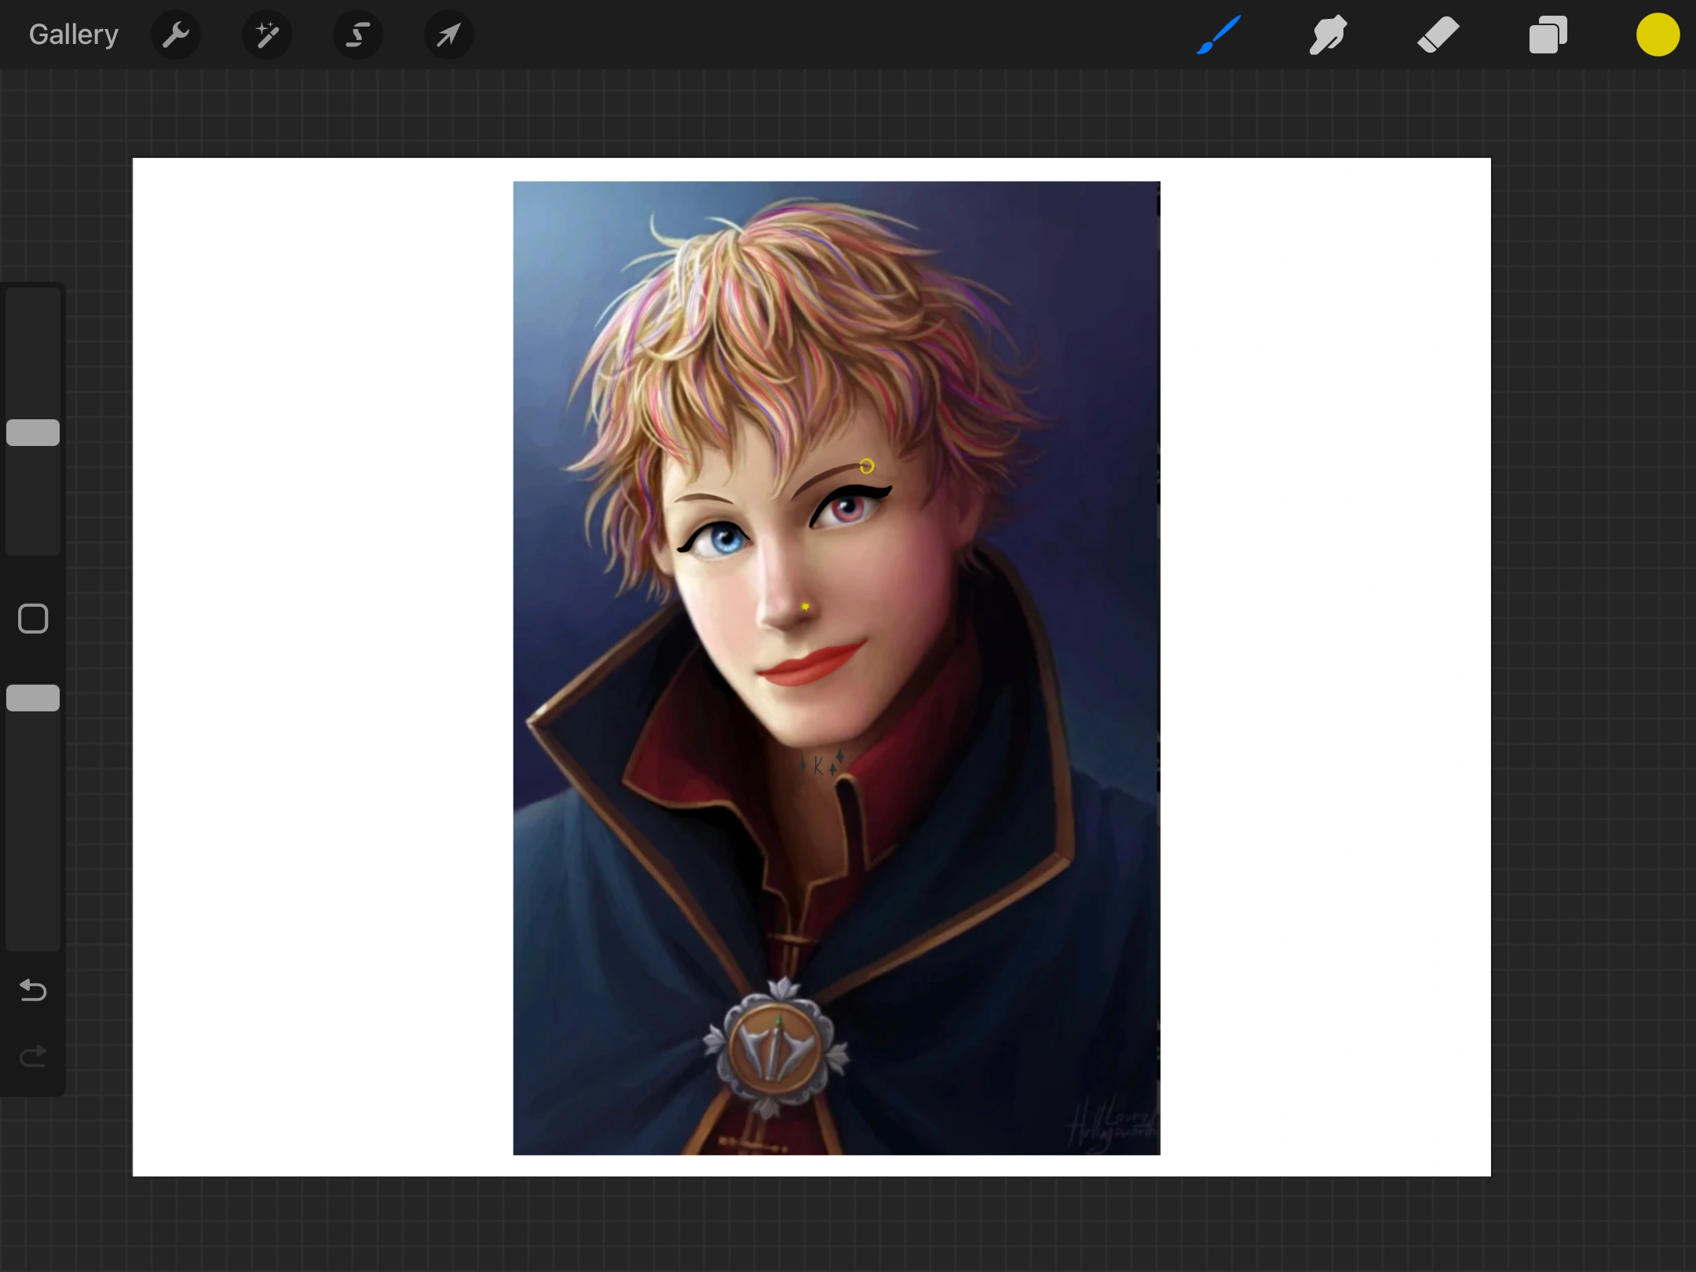Undo the last action
1696x1272 pixels.
coord(33,990)
